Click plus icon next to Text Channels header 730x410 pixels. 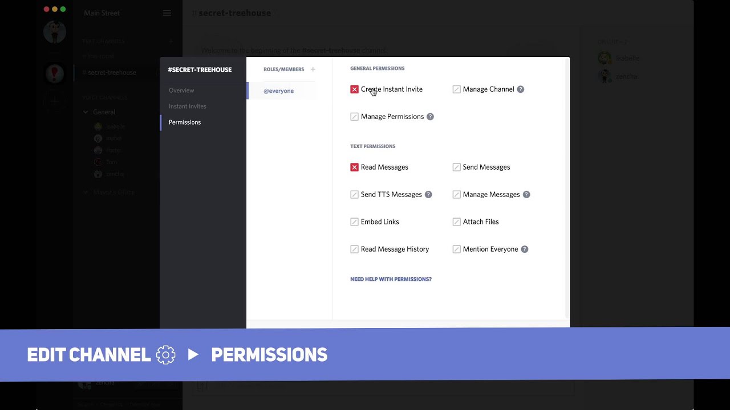[171, 42]
